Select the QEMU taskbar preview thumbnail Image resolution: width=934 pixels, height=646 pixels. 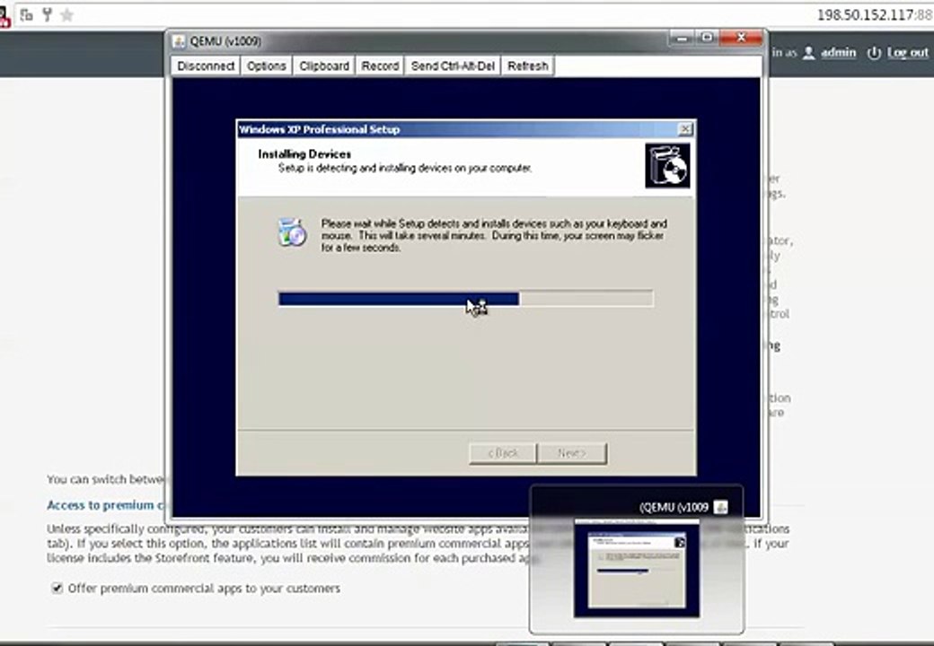(x=637, y=568)
